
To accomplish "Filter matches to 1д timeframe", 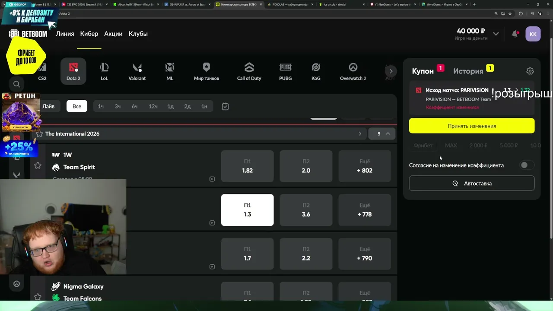I will coord(171,106).
